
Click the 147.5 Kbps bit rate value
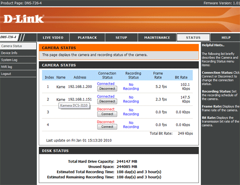click(185, 100)
